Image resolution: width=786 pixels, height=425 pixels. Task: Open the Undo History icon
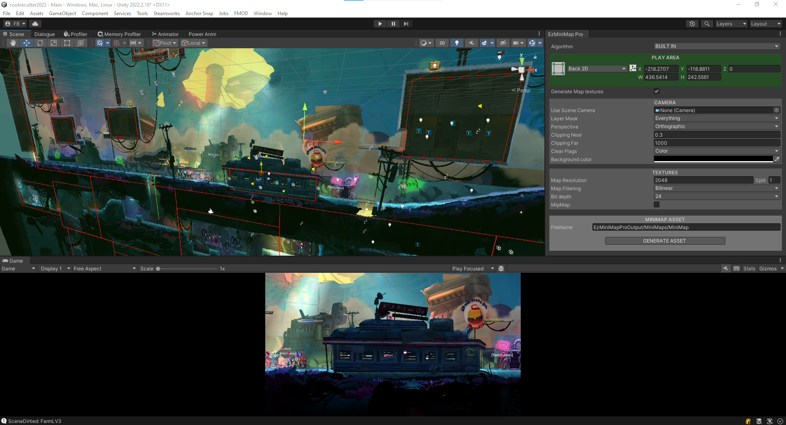(692, 24)
